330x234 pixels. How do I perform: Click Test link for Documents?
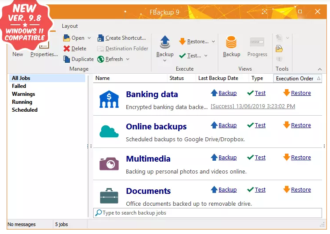point(260,189)
